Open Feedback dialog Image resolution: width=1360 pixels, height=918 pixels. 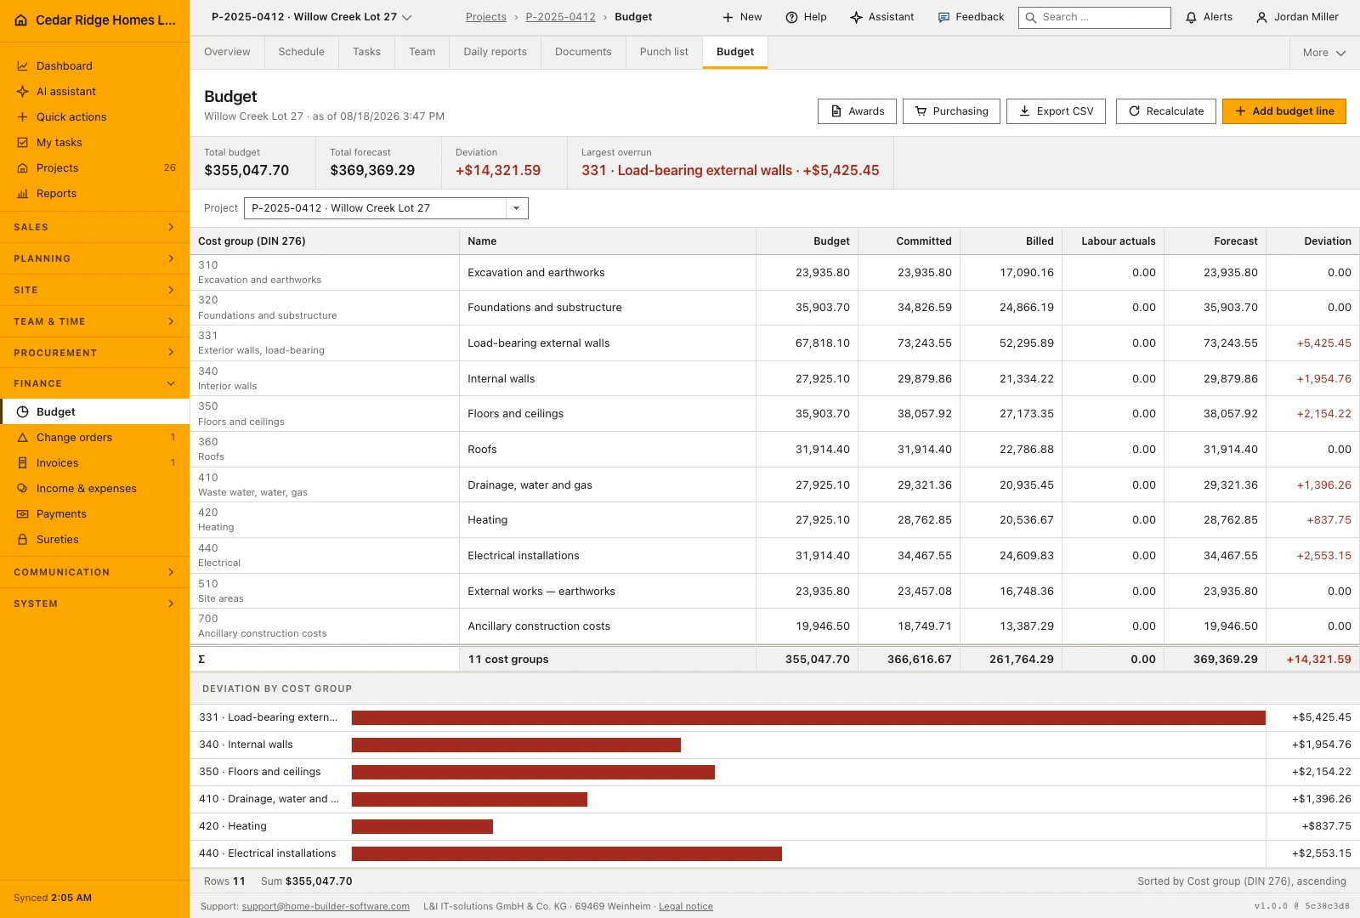(x=971, y=17)
